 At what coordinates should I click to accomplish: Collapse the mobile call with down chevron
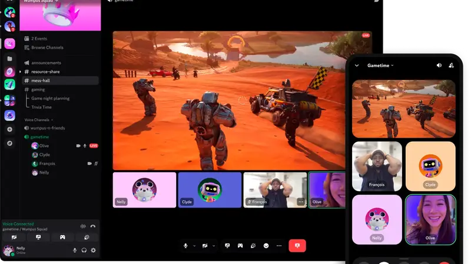pos(357,65)
